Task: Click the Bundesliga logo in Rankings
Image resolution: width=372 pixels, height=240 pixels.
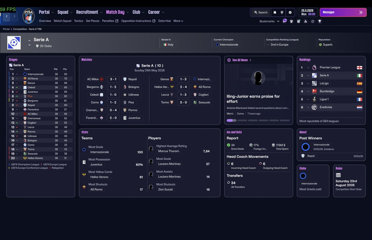Action: tap(314, 91)
